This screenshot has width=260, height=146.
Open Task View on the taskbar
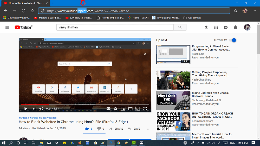[25, 143]
